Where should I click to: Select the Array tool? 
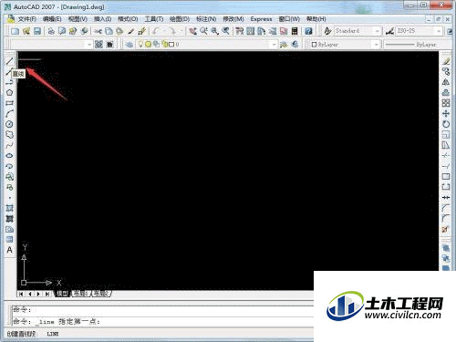[x=446, y=103]
